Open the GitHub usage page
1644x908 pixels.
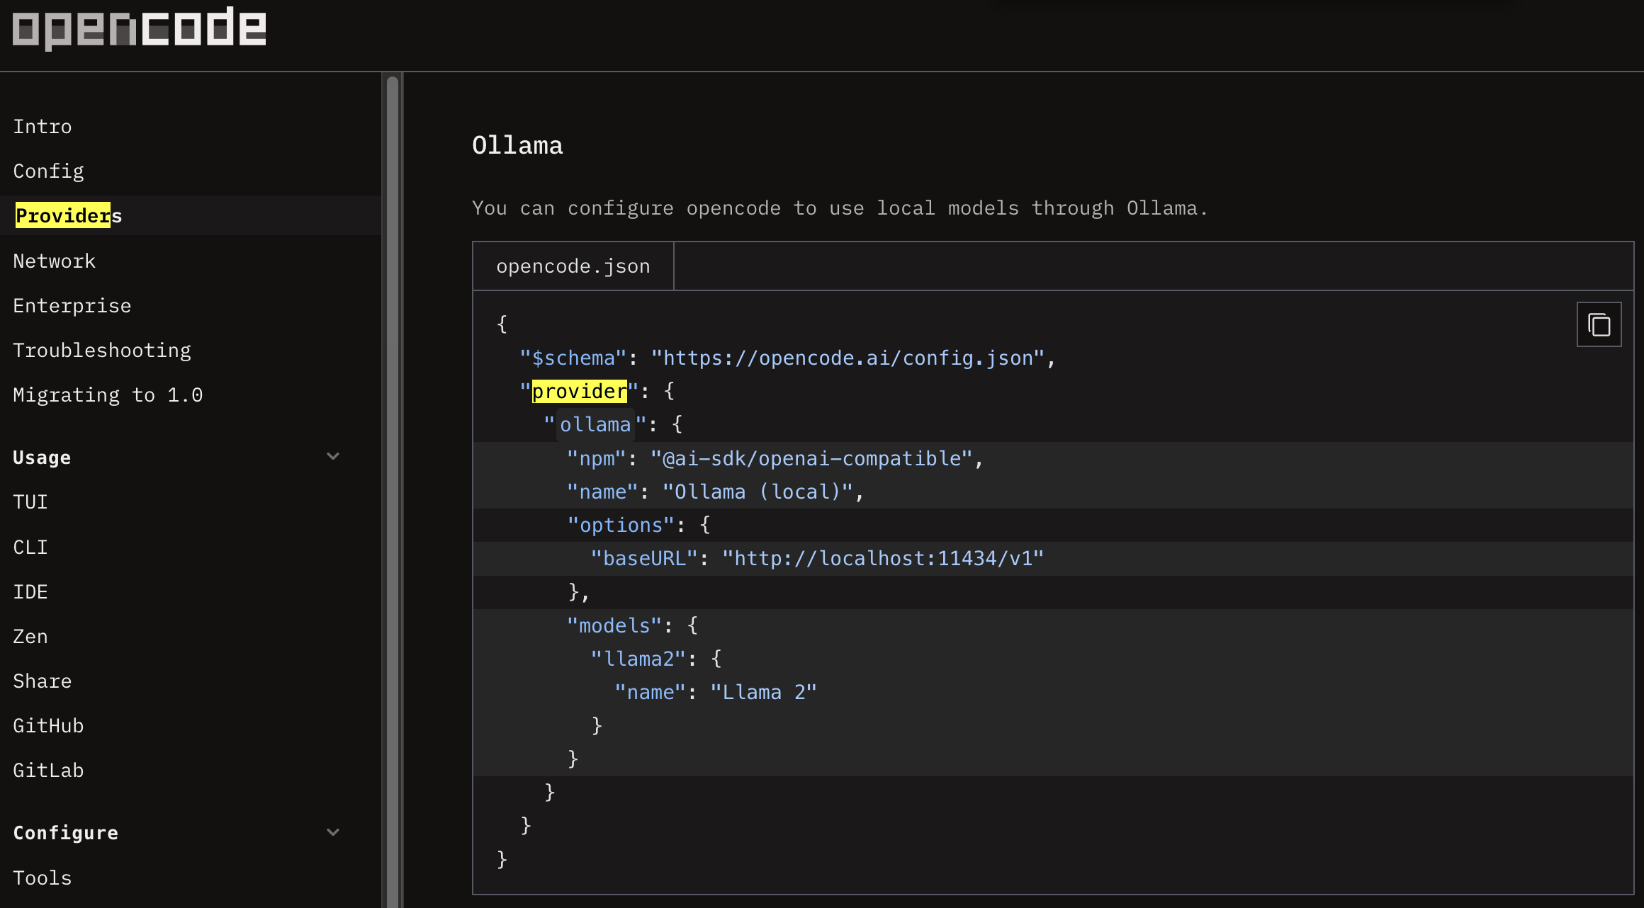(x=48, y=726)
